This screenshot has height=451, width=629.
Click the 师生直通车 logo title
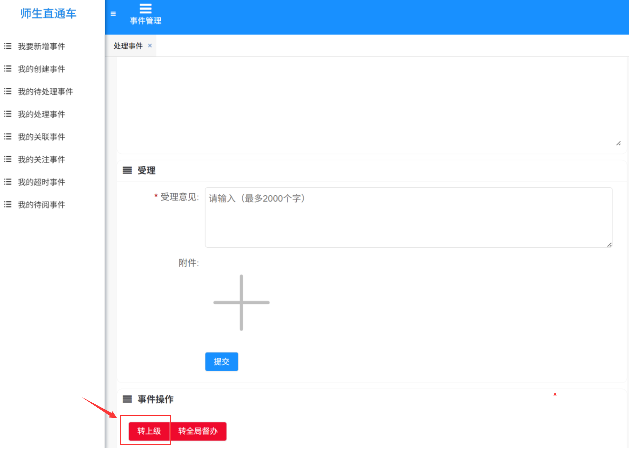[x=48, y=13]
